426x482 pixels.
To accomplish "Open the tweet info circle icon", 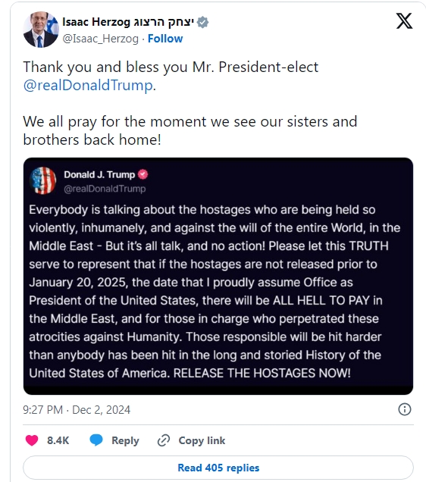I will click(x=405, y=409).
